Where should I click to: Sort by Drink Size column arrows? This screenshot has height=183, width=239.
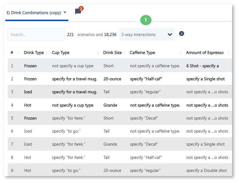(124, 53)
